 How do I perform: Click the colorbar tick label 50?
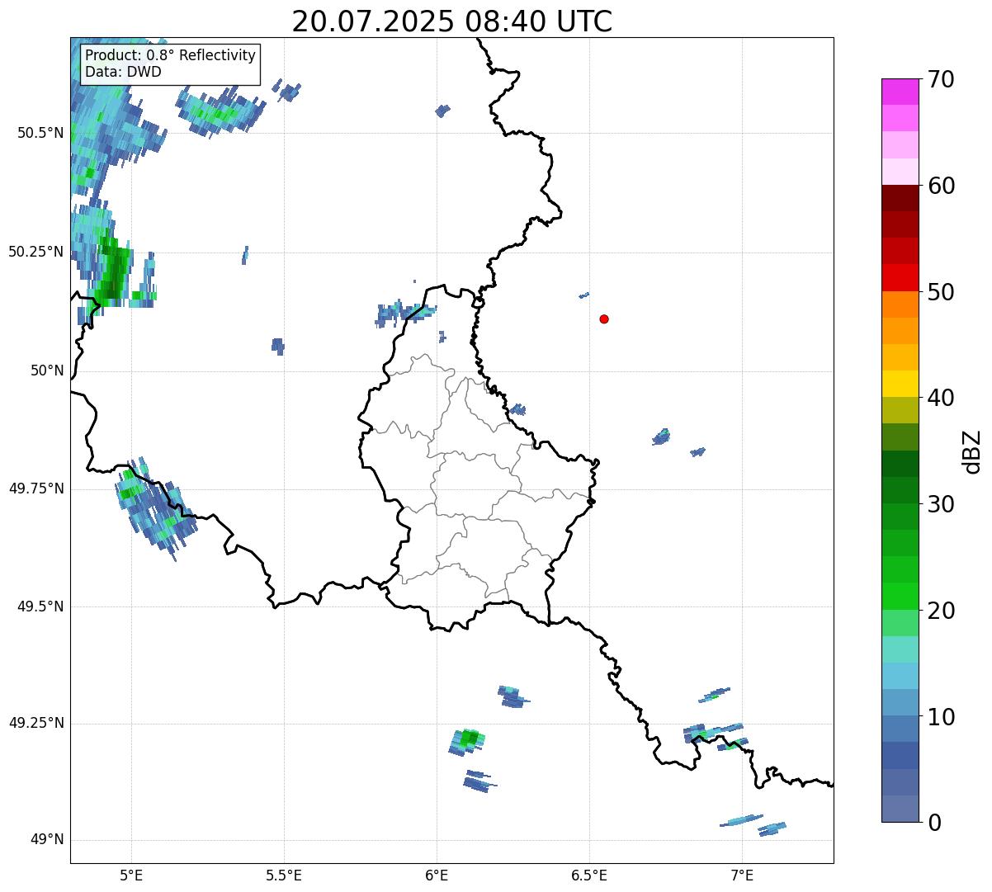click(x=941, y=292)
